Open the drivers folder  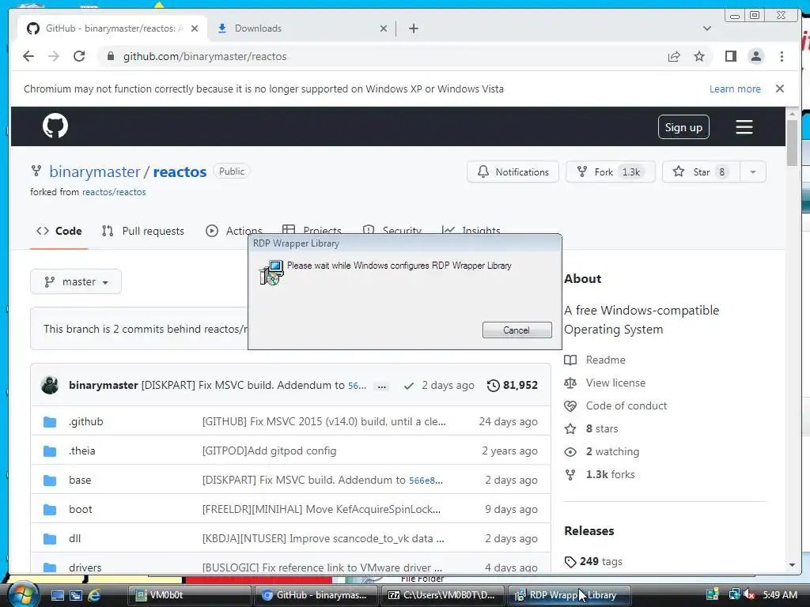pyautogui.click(x=85, y=567)
